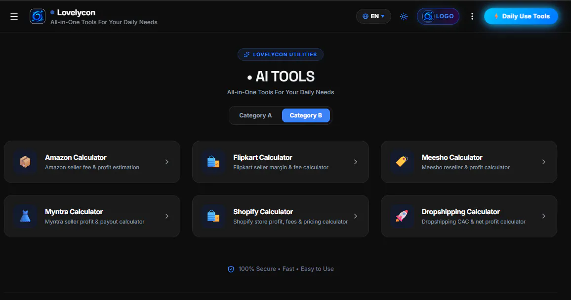The width and height of the screenshot is (571, 300).
Task: Click the swirl icon inside the LOGO button
Action: pos(428,16)
